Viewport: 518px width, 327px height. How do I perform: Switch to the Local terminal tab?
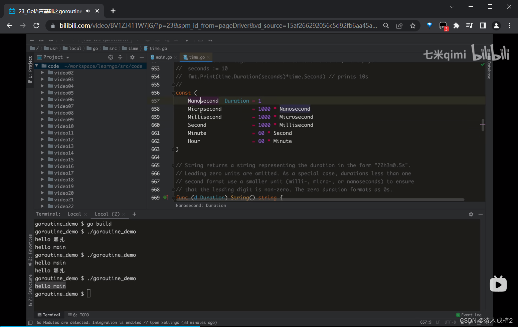tap(74, 214)
